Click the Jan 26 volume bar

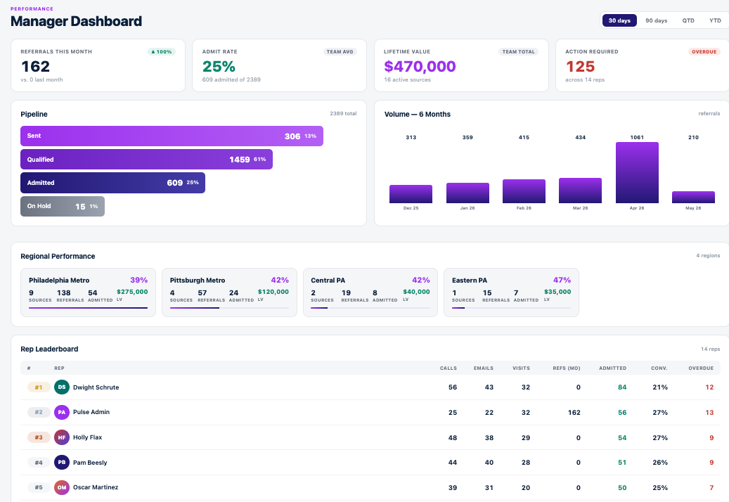(467, 193)
